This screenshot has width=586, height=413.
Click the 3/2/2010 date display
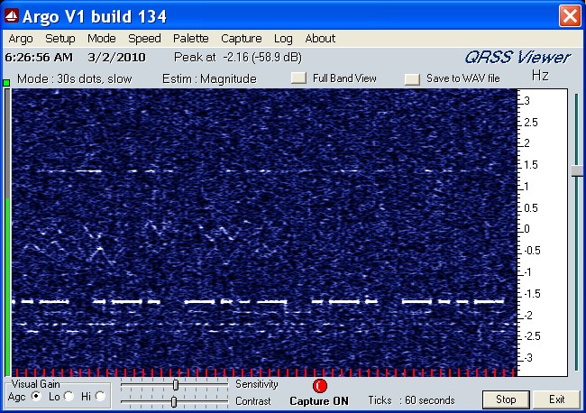(x=116, y=57)
